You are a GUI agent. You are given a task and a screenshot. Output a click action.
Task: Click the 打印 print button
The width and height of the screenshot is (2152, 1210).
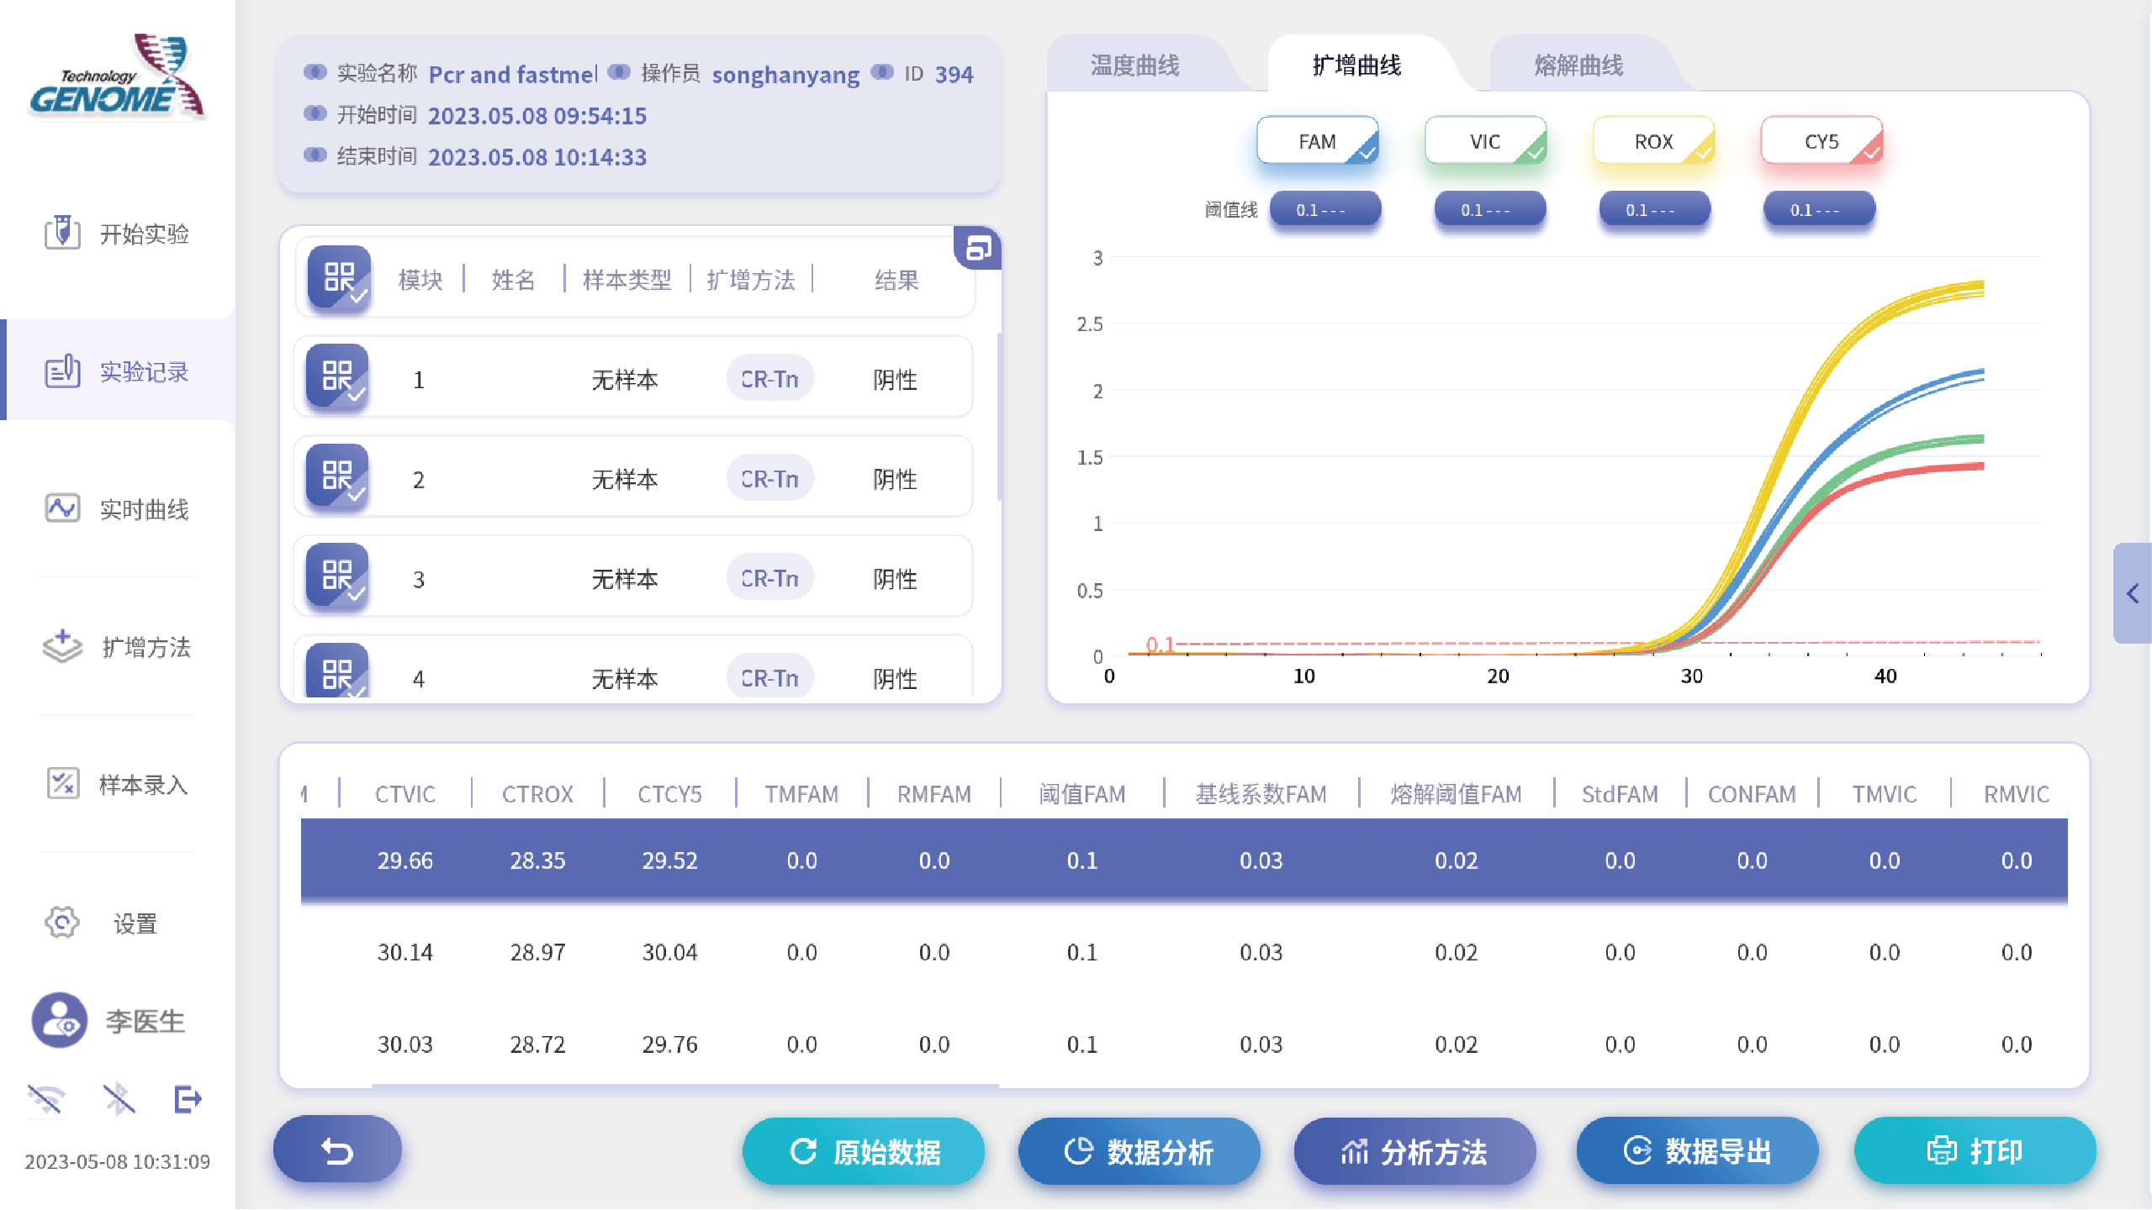point(1974,1150)
